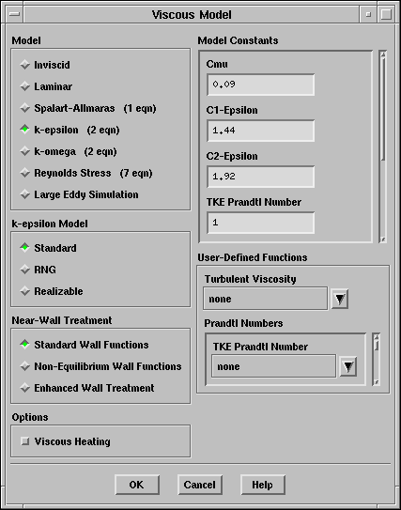
Task: Click the C2-Epsilon value field
Action: (261, 177)
